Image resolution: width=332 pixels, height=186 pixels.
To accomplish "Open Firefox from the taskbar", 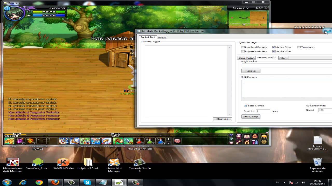I will click(x=55, y=182).
